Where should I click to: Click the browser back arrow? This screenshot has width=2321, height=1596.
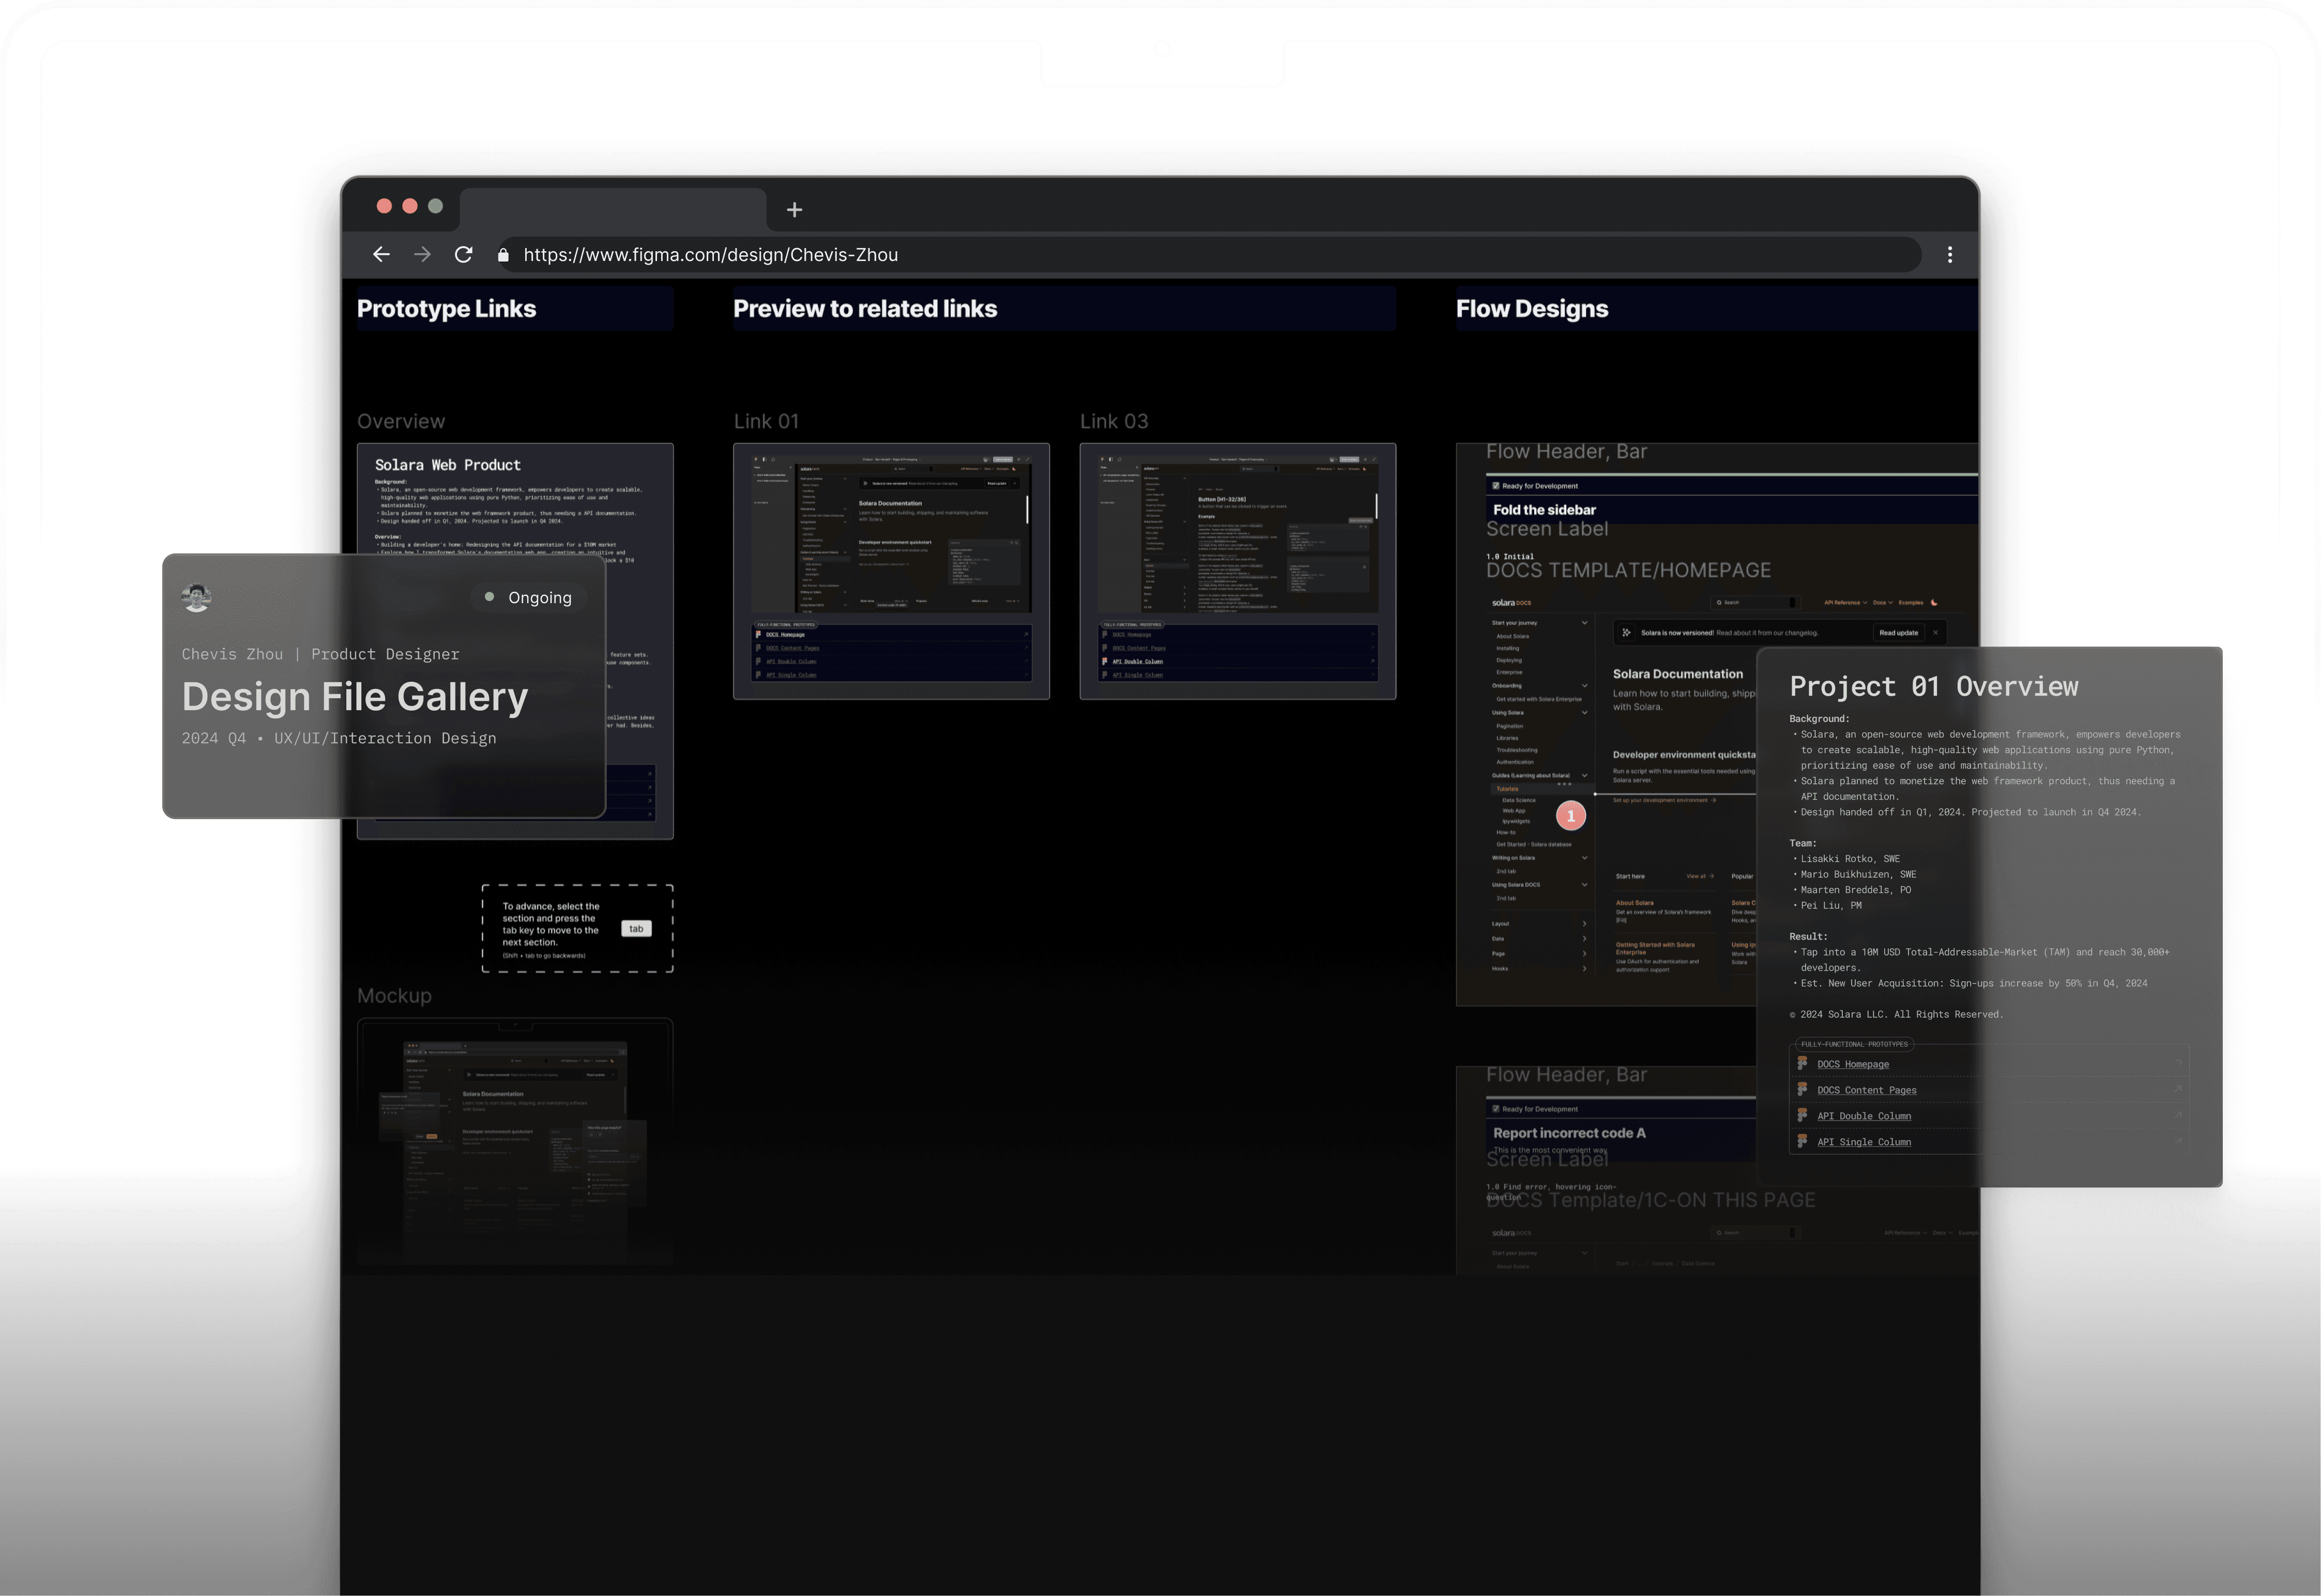tap(381, 255)
